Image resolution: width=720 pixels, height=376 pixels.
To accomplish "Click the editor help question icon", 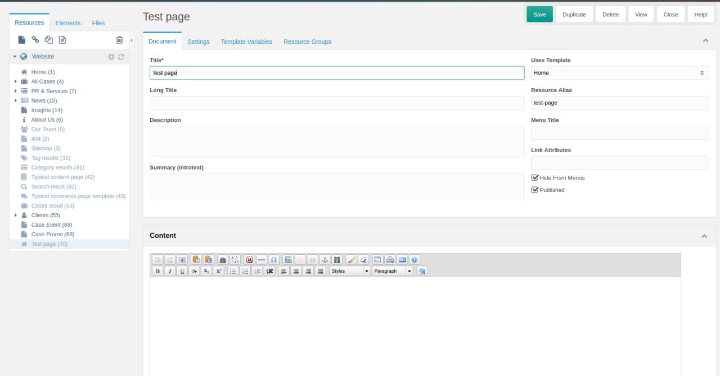I will (x=415, y=260).
